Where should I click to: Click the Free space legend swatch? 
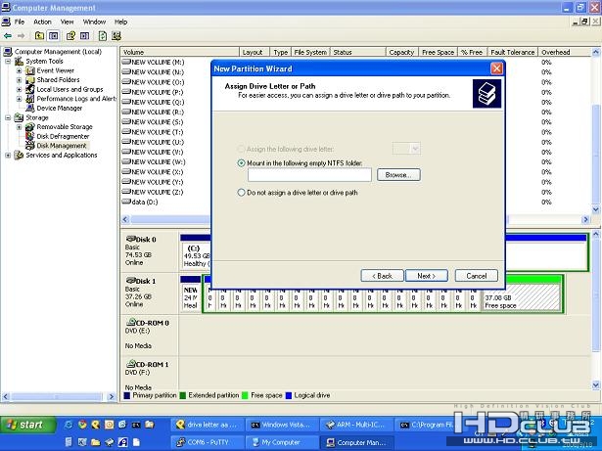click(245, 395)
